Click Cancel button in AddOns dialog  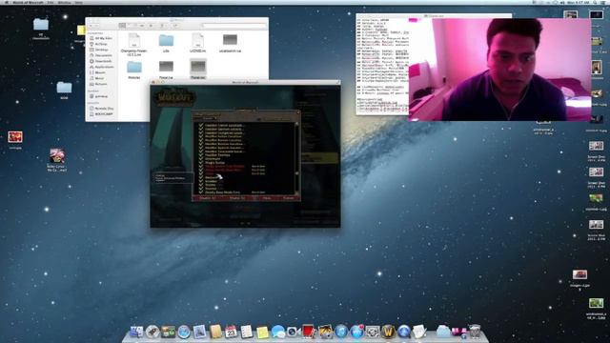(288, 198)
